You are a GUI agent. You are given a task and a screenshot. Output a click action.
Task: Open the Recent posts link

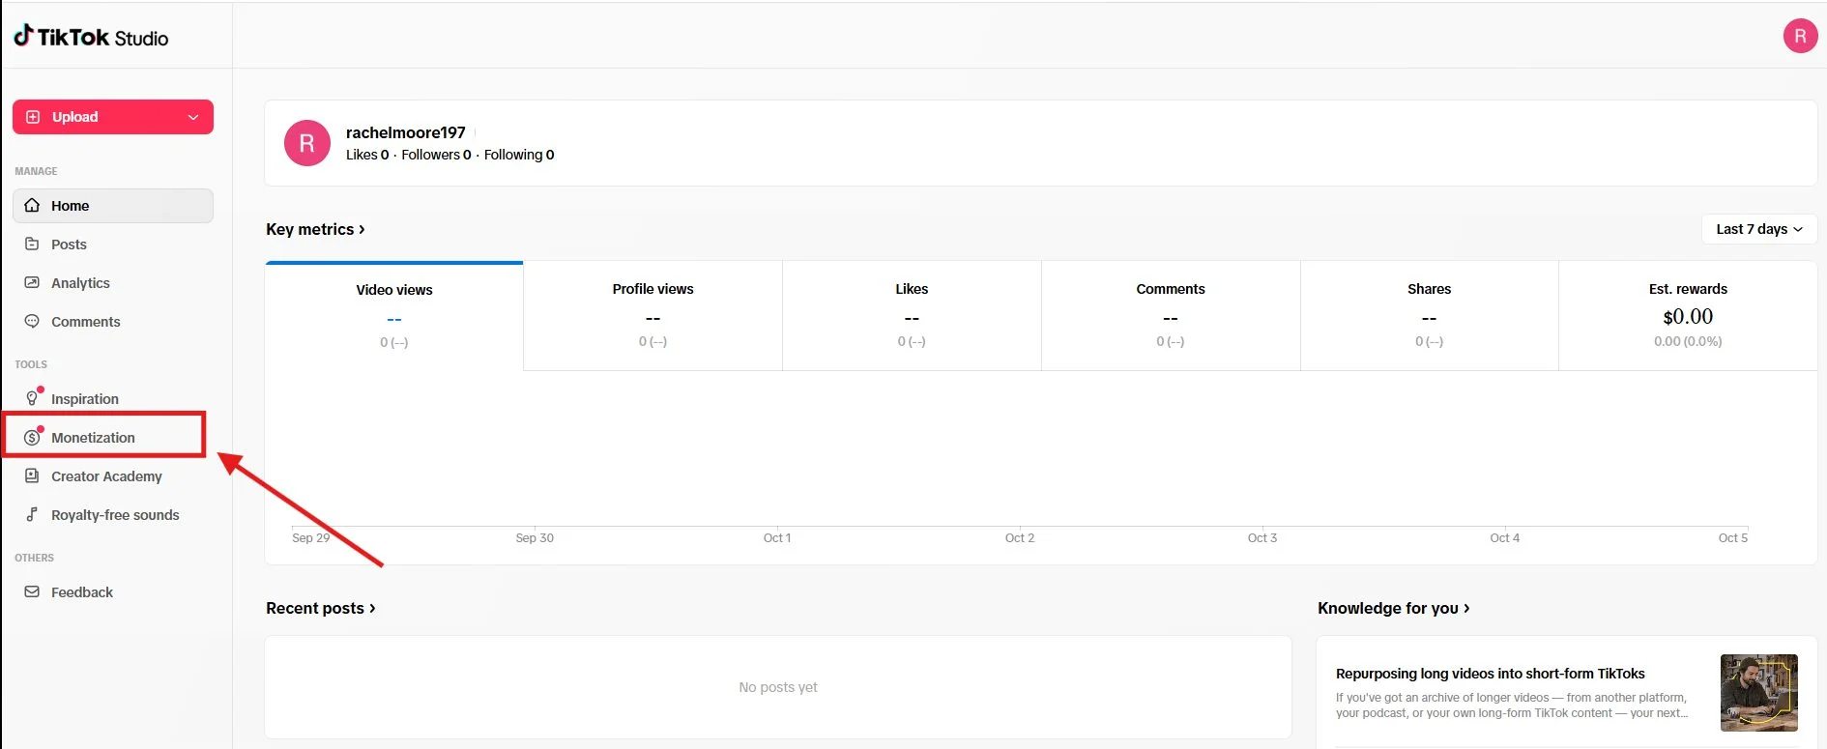point(321,608)
